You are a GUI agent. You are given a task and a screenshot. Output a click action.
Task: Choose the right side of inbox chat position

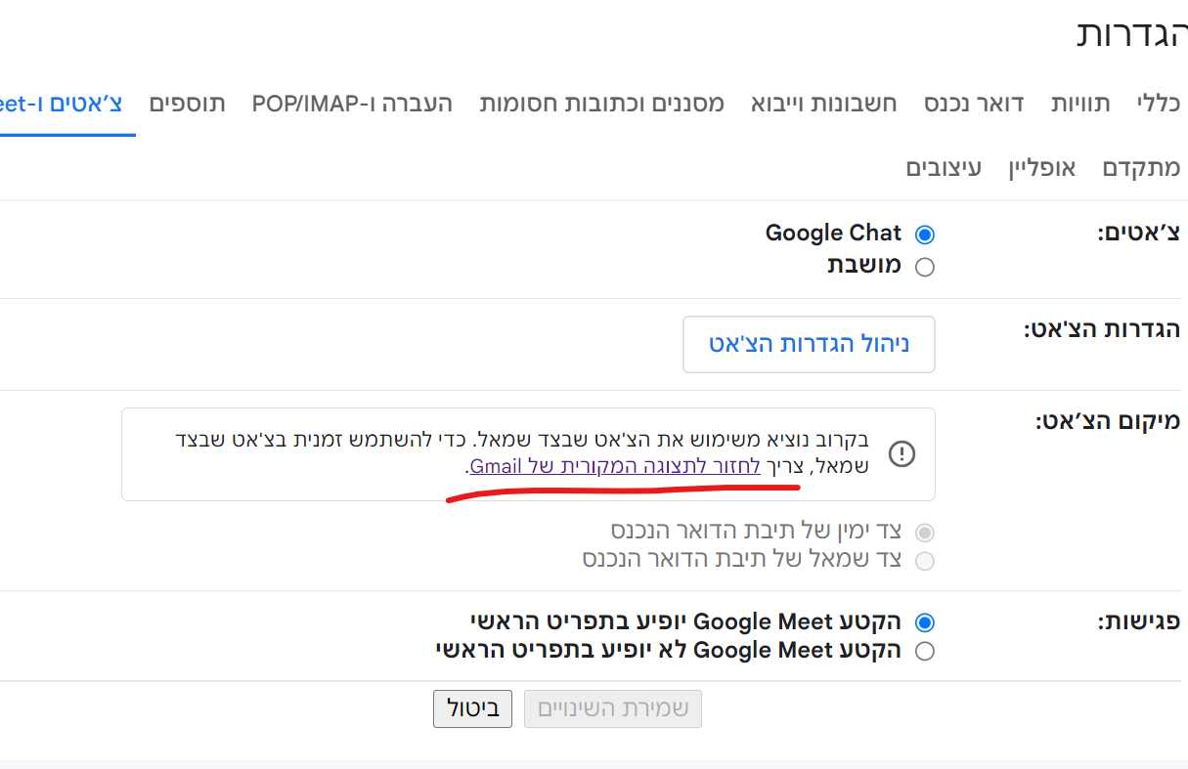(924, 533)
